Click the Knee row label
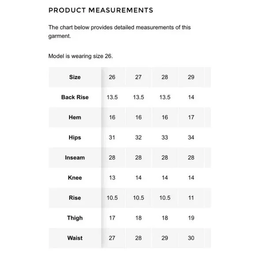The height and width of the screenshot is (256, 256). tap(75, 177)
